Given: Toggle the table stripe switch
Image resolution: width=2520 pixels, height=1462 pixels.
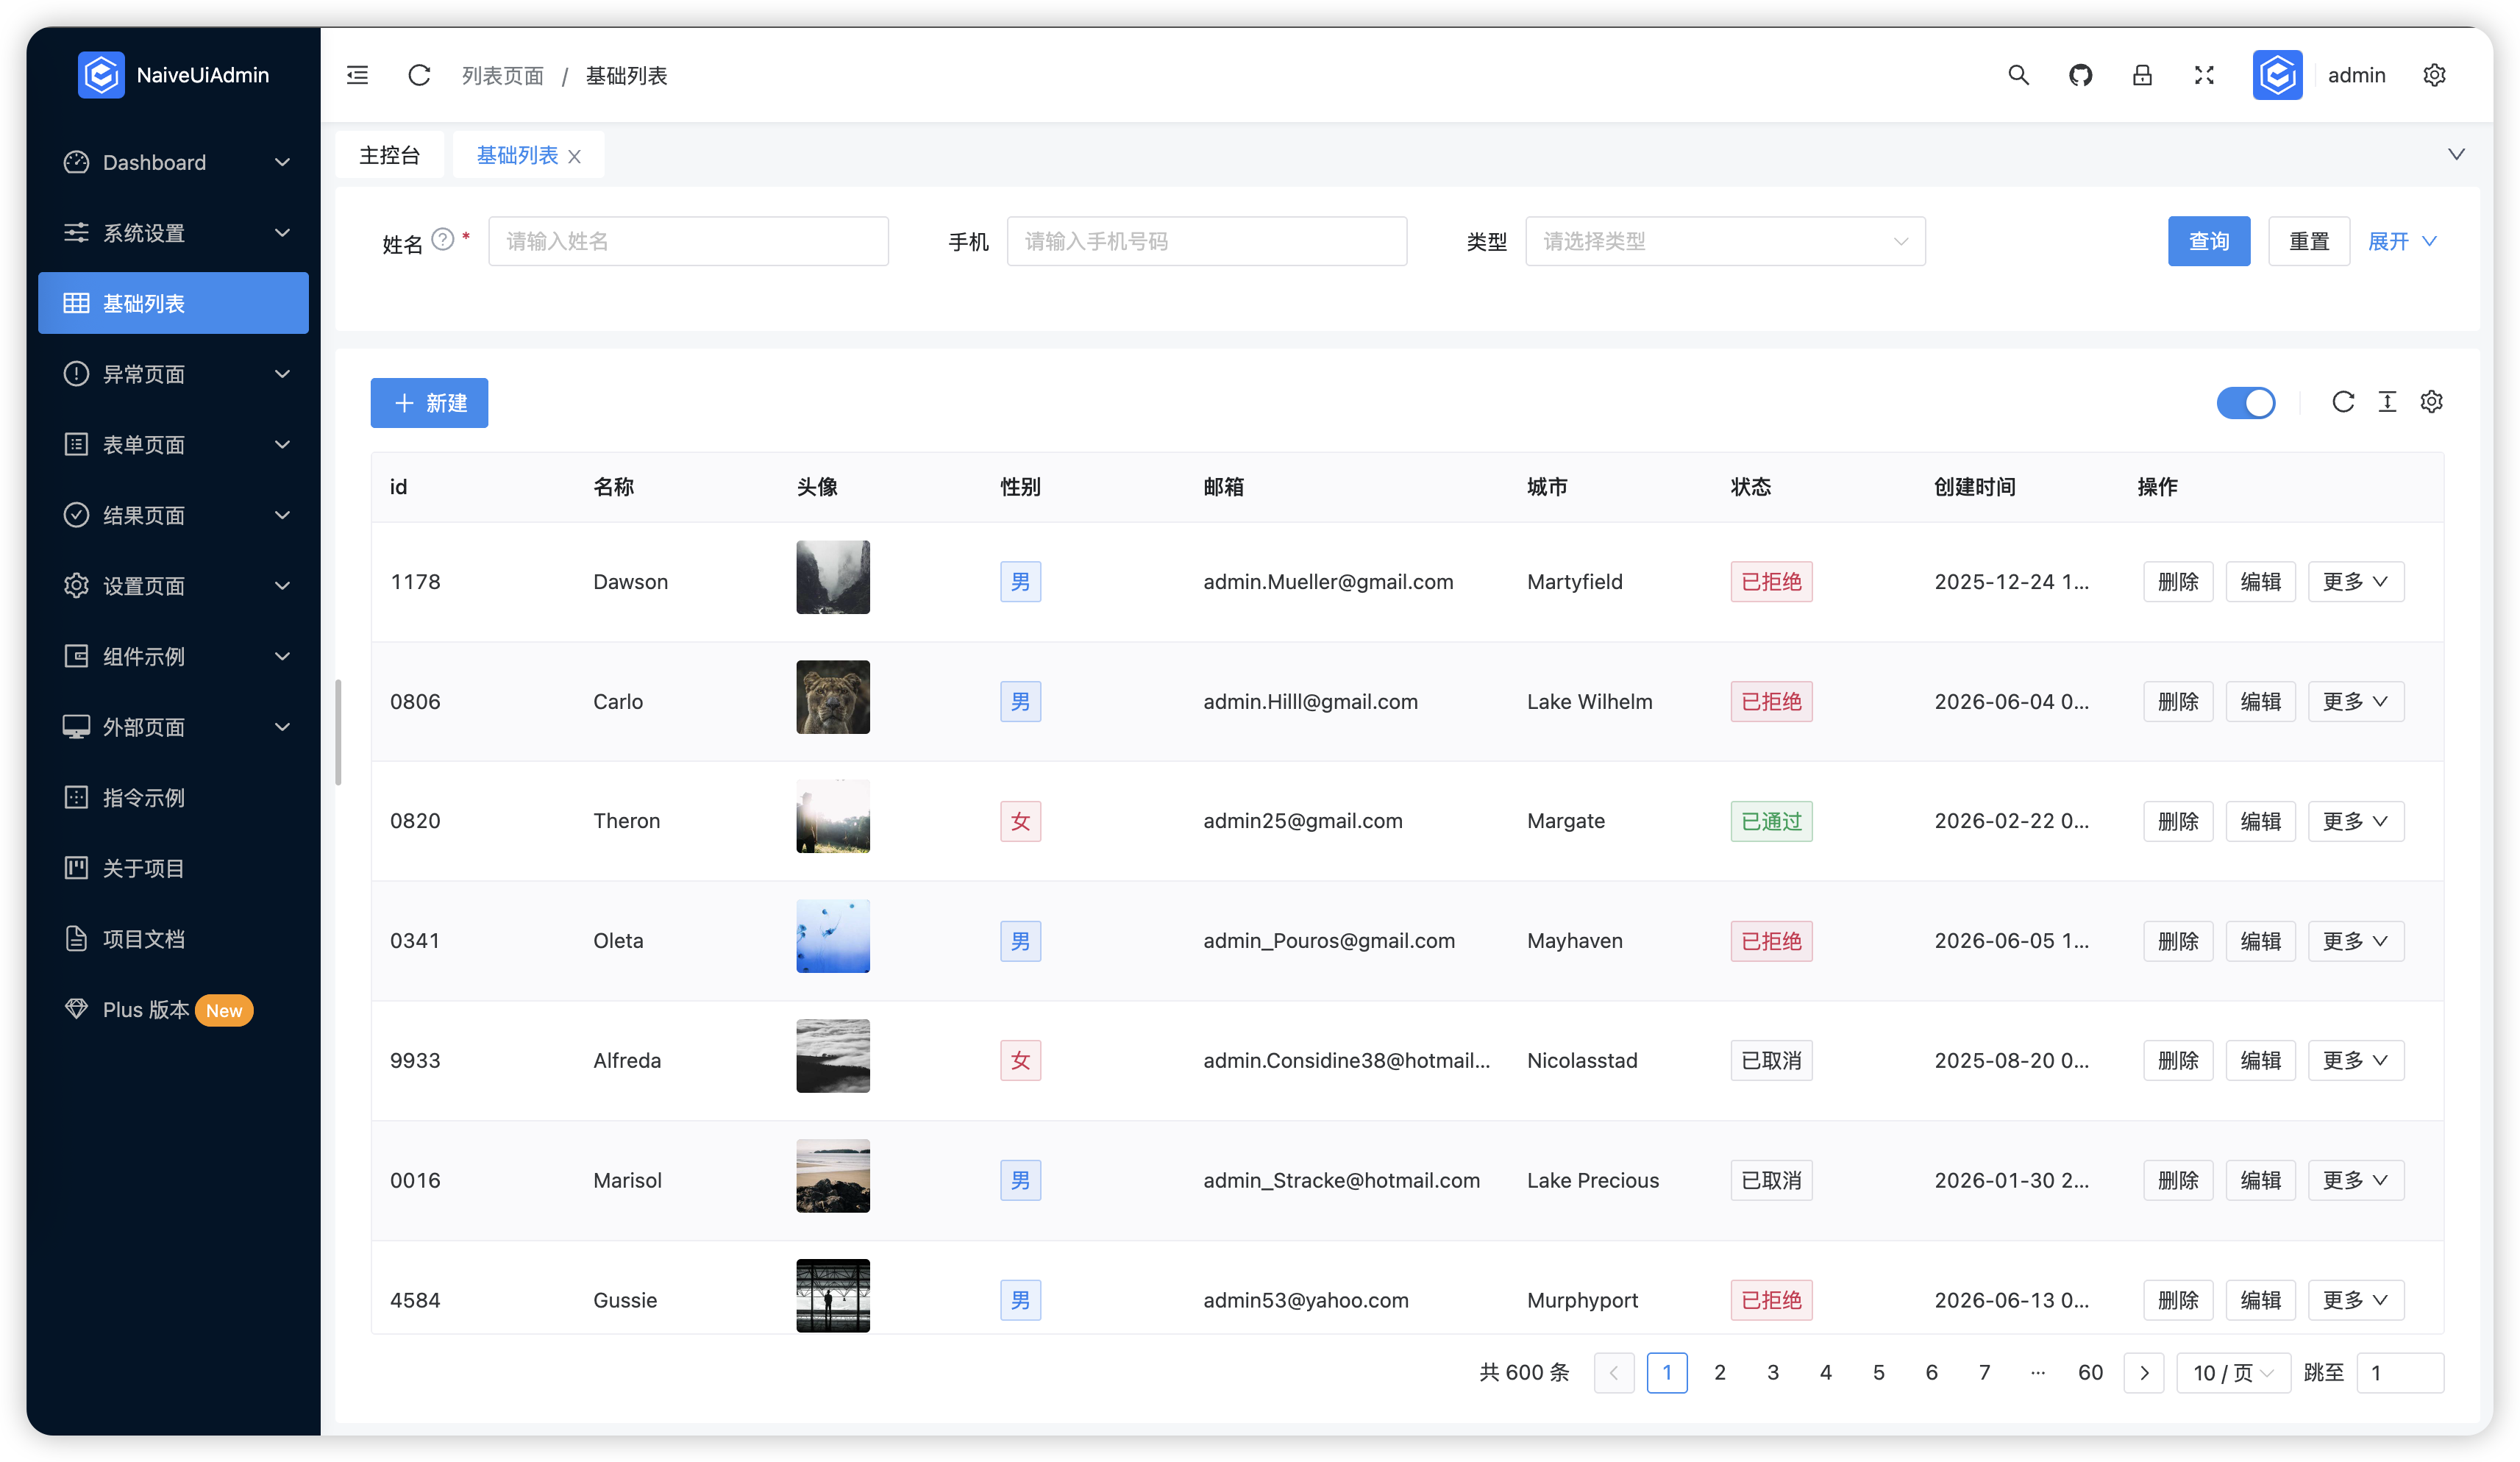Looking at the screenshot, I should [x=2246, y=403].
